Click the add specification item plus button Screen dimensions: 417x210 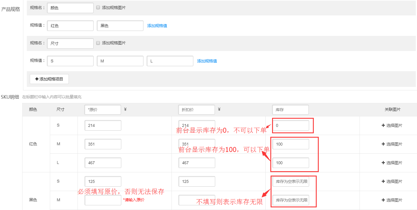click(49, 79)
